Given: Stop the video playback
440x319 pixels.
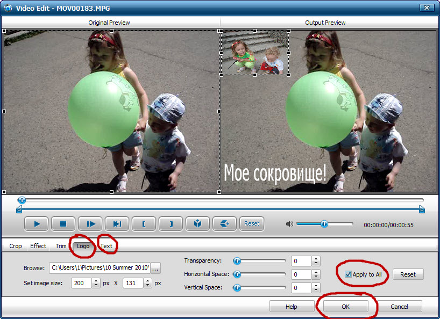Looking at the screenshot, I should pos(63,224).
